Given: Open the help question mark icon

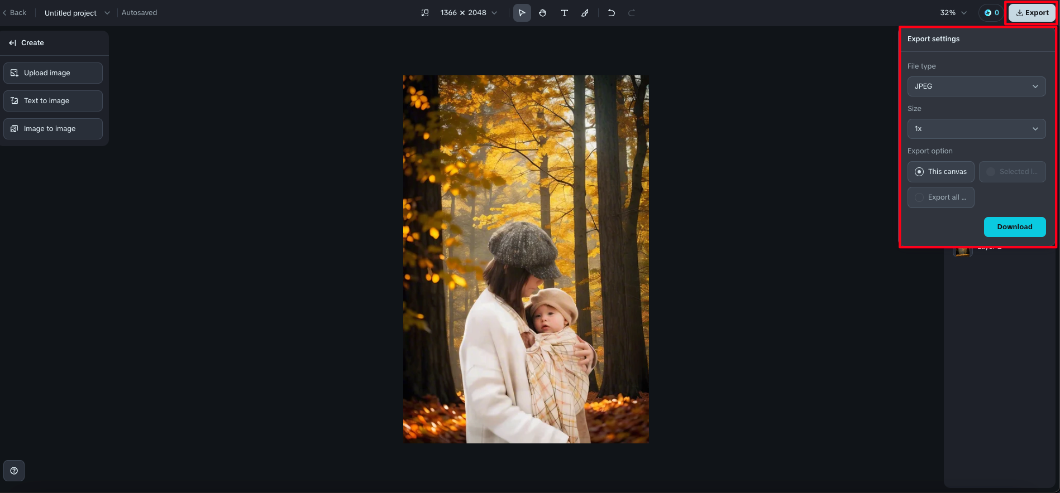Looking at the screenshot, I should coord(14,471).
